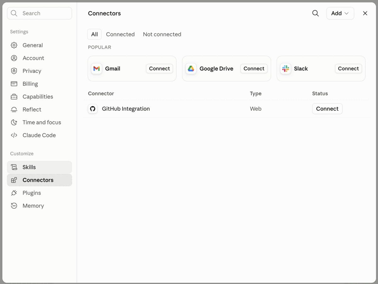This screenshot has height=284, width=378.
Task: Click the Connector column header
Action: [101, 94]
